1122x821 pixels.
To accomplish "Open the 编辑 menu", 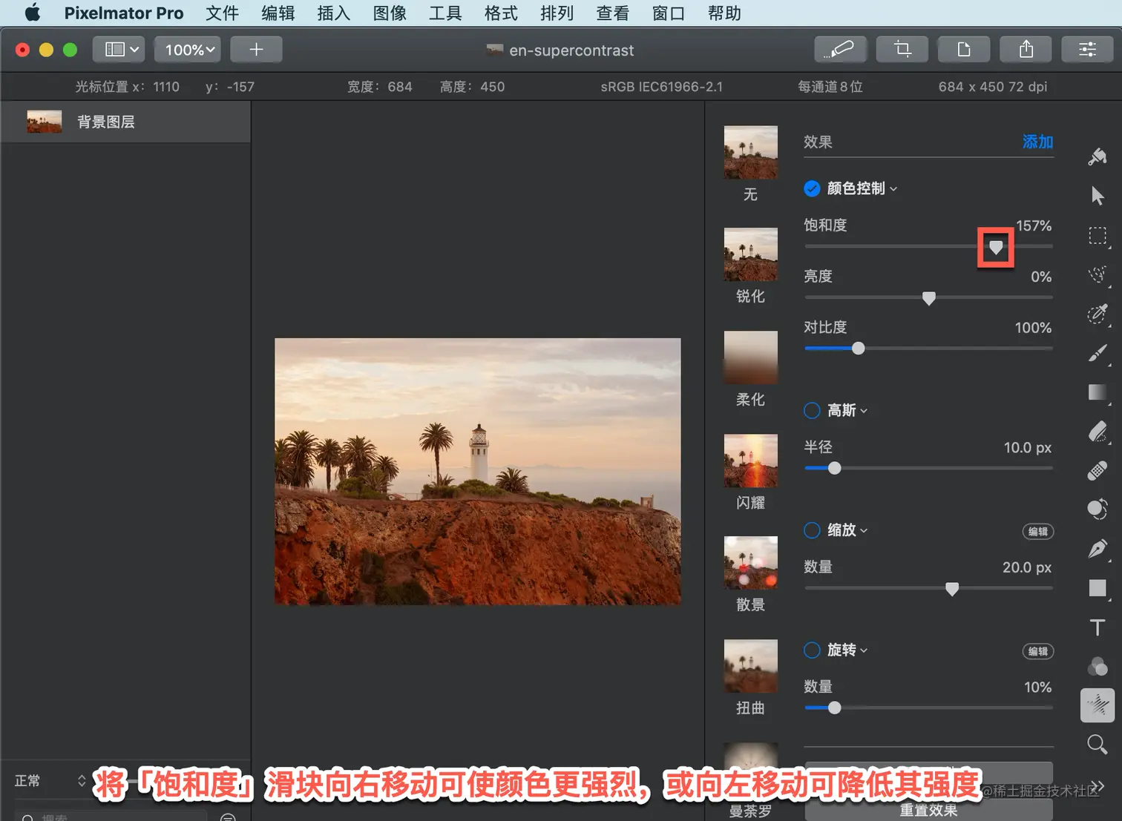I will [278, 13].
